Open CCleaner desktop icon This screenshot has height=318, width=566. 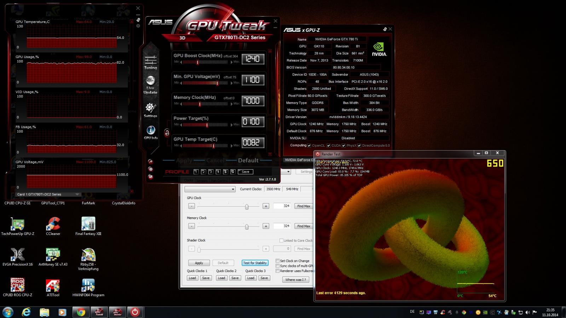53,226
